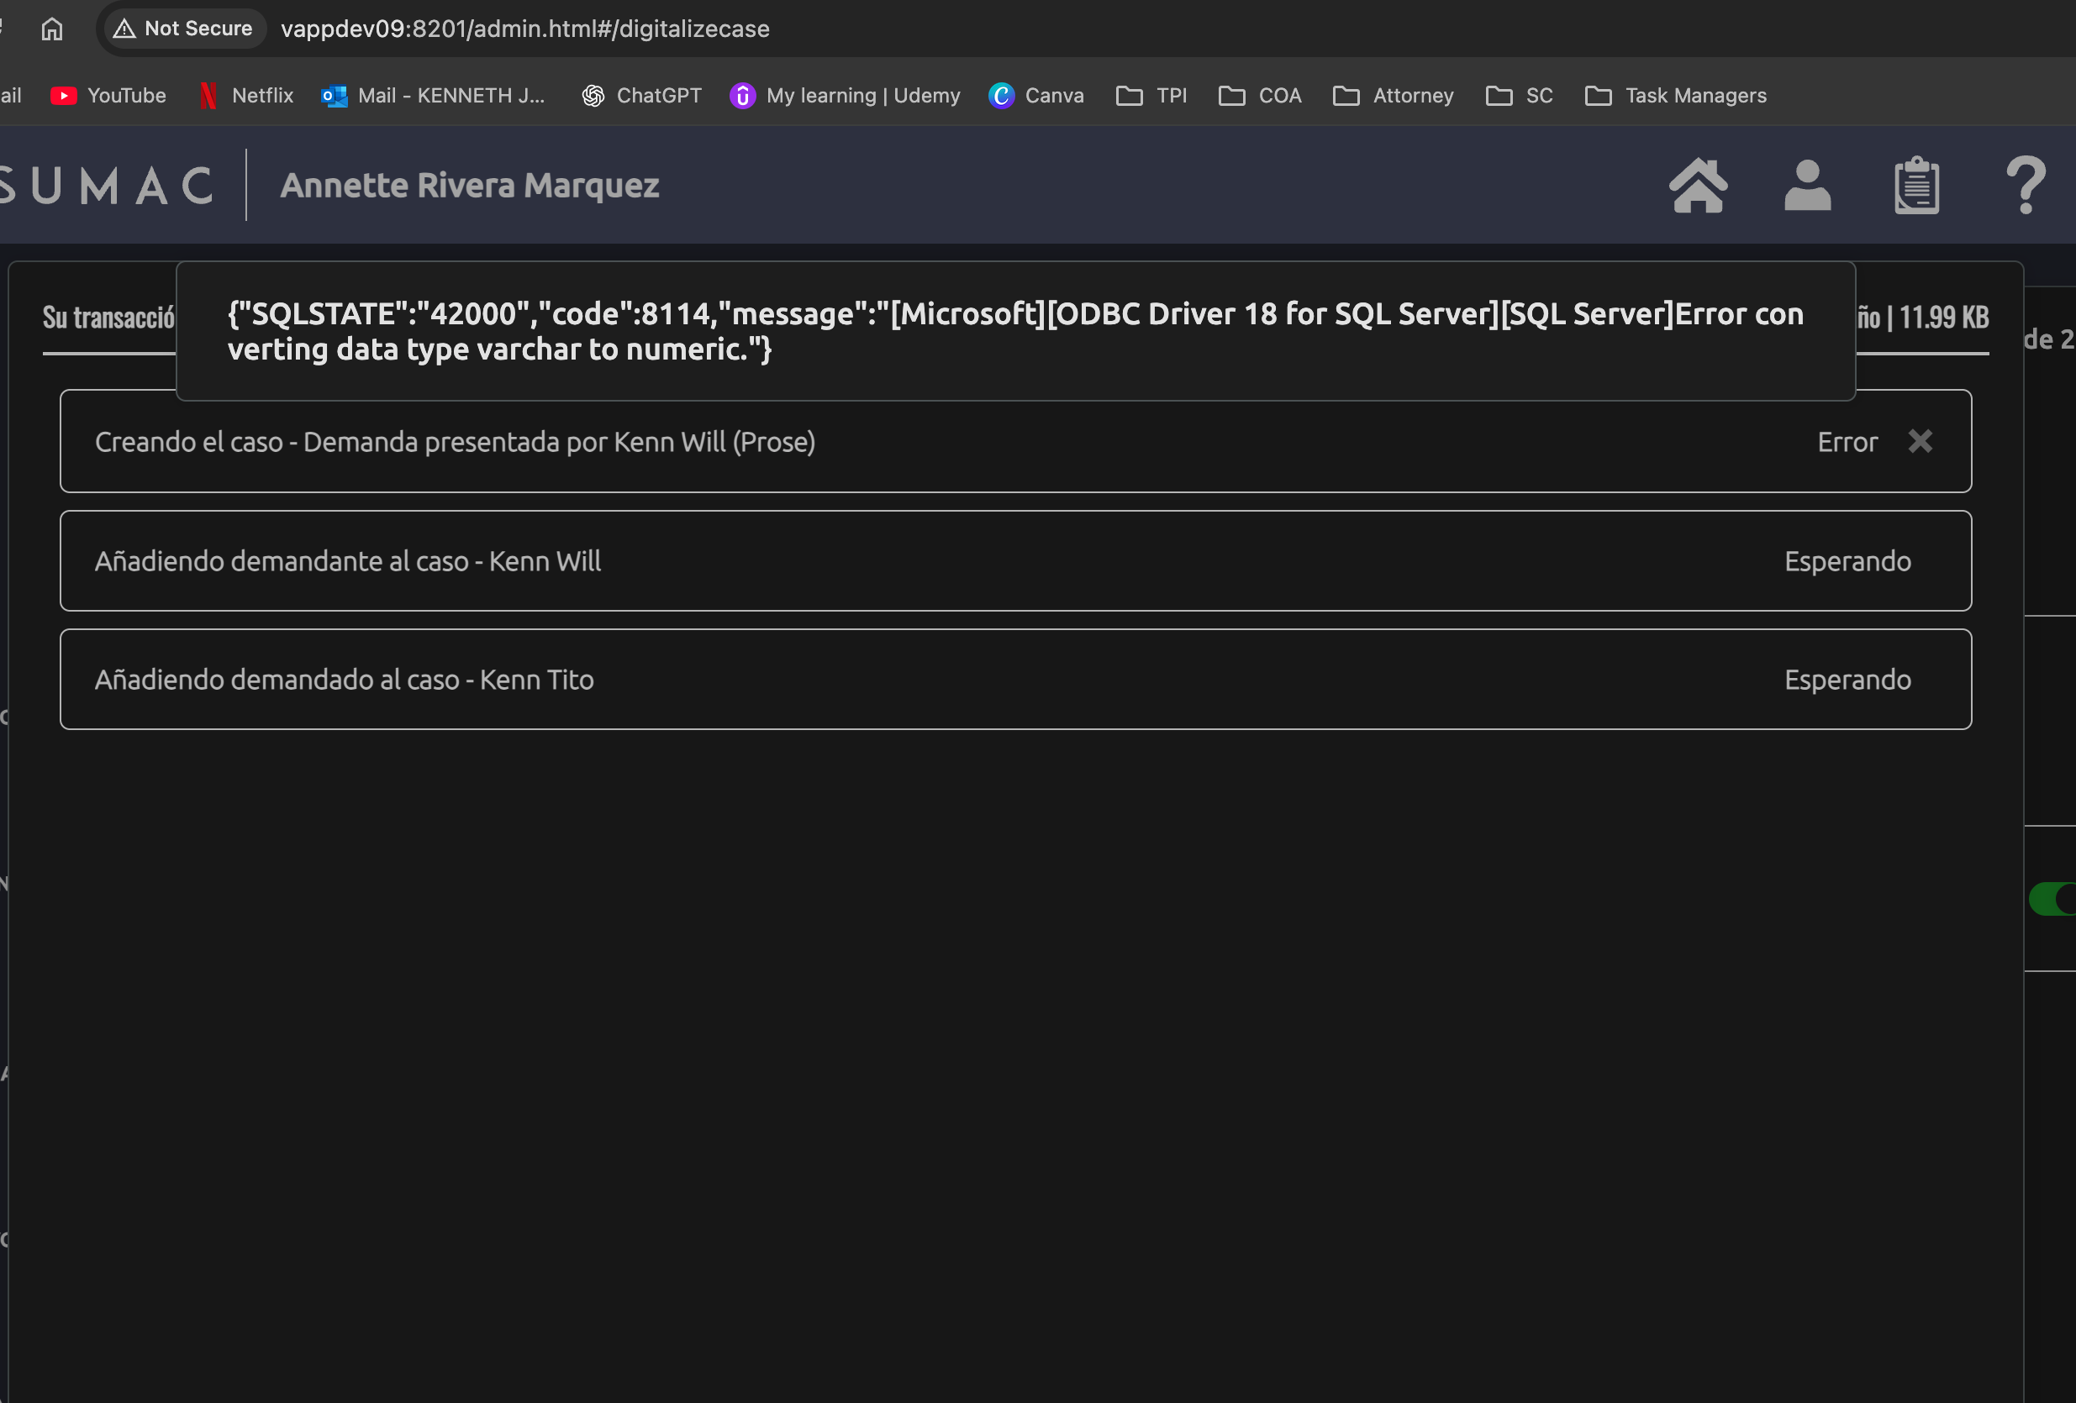Click the SQL error message popup
Screen dimensions: 2076x1403
(1014, 331)
